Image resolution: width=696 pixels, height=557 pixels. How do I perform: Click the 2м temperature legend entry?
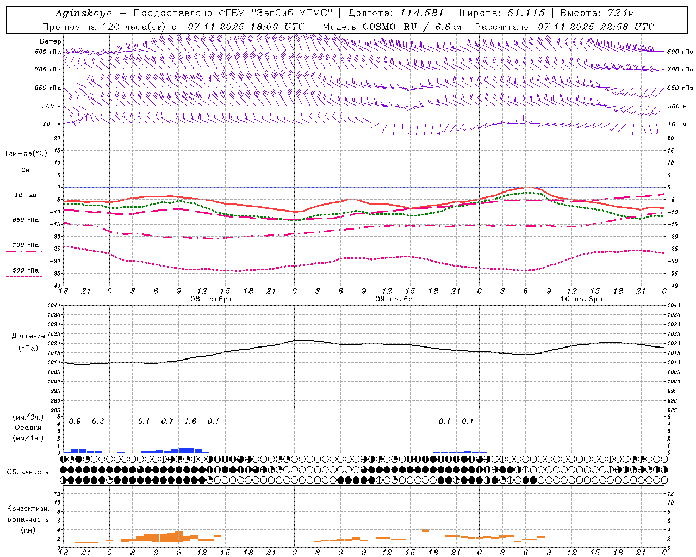coord(25,170)
